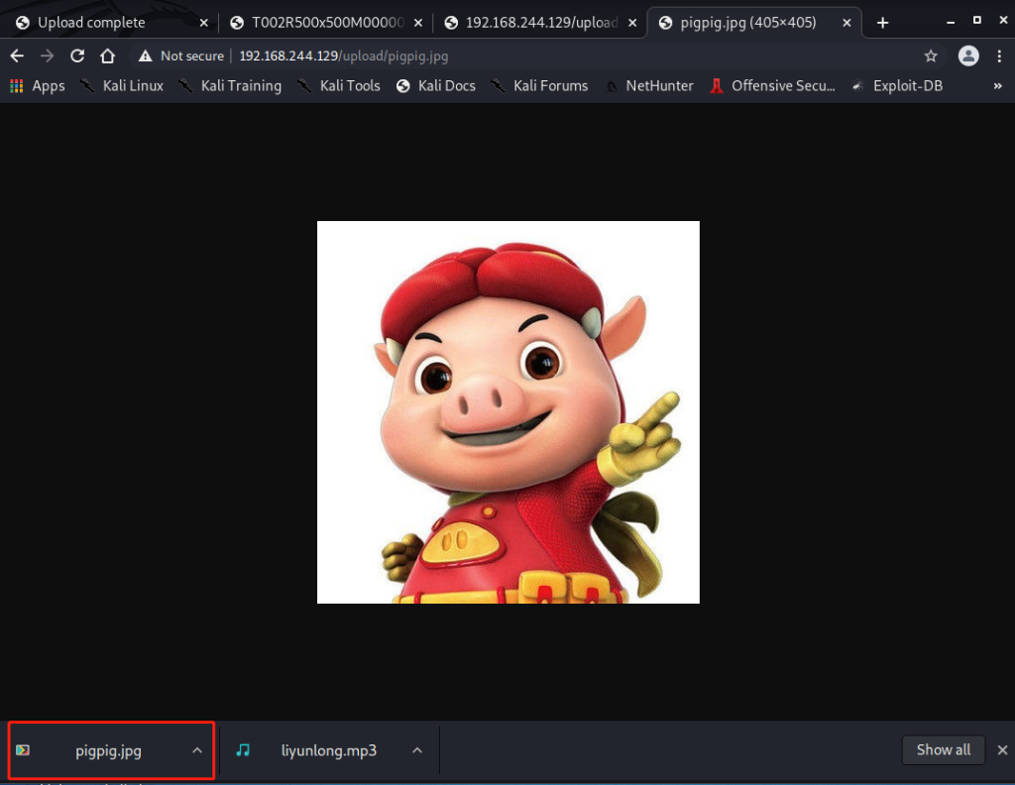Close the downloads bar
The image size is (1015, 785).
tap(1002, 750)
